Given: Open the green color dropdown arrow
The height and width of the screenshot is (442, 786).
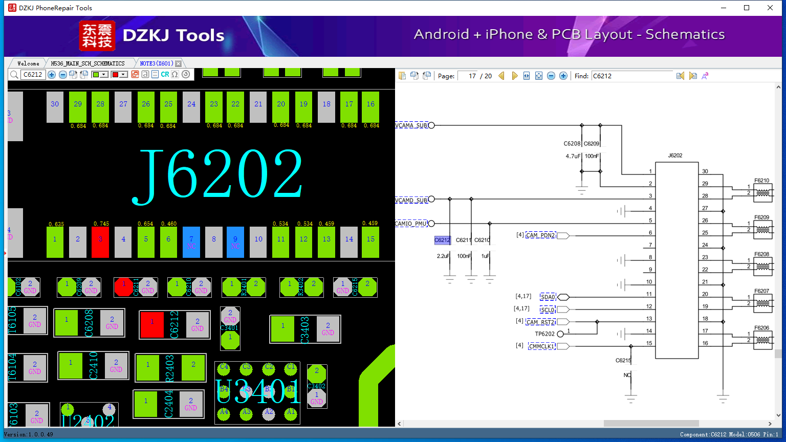Looking at the screenshot, I should [104, 75].
